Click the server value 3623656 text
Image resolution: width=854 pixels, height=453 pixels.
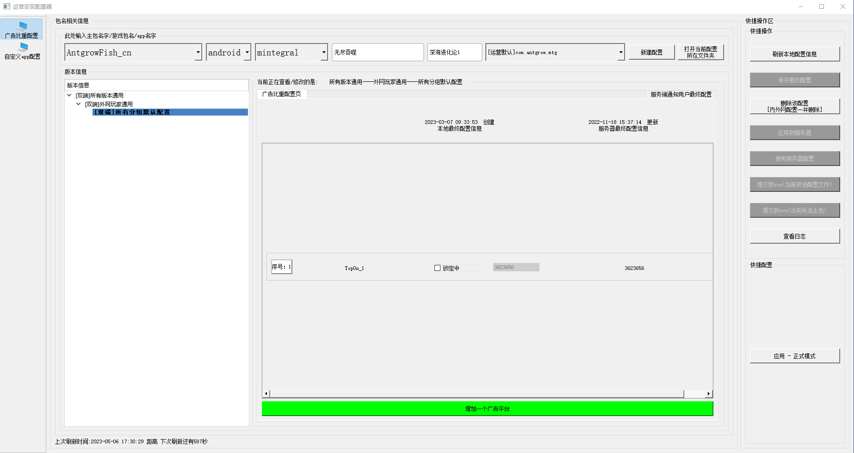(x=634, y=268)
